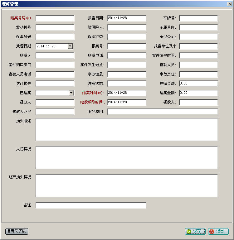Select the 案件归口部门 input field
Viewport: 234px width, 240px height.
pos(55,65)
